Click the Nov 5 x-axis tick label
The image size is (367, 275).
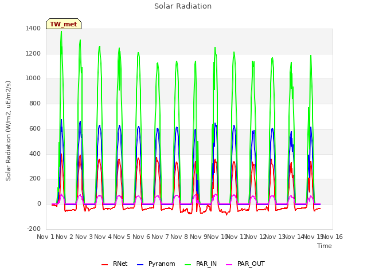click(x=122, y=237)
